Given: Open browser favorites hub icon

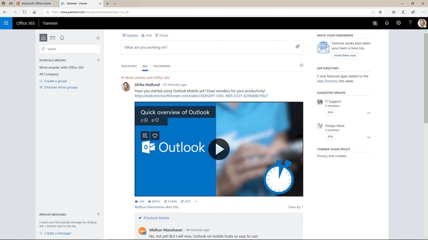Looking at the screenshot, I should pos(394,12).
